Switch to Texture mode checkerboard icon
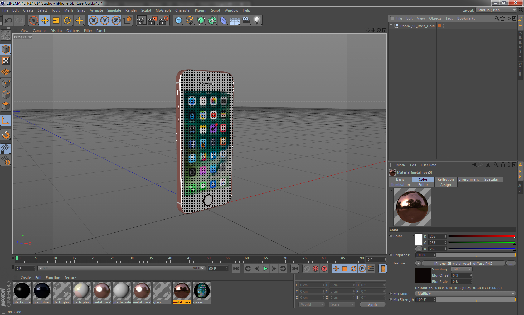Viewport: 524px width, 315px height. point(6,61)
